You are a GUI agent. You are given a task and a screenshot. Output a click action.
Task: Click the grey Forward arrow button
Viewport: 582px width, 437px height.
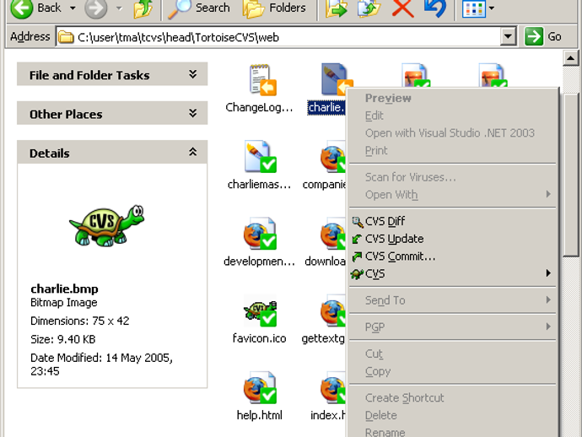coord(96,8)
